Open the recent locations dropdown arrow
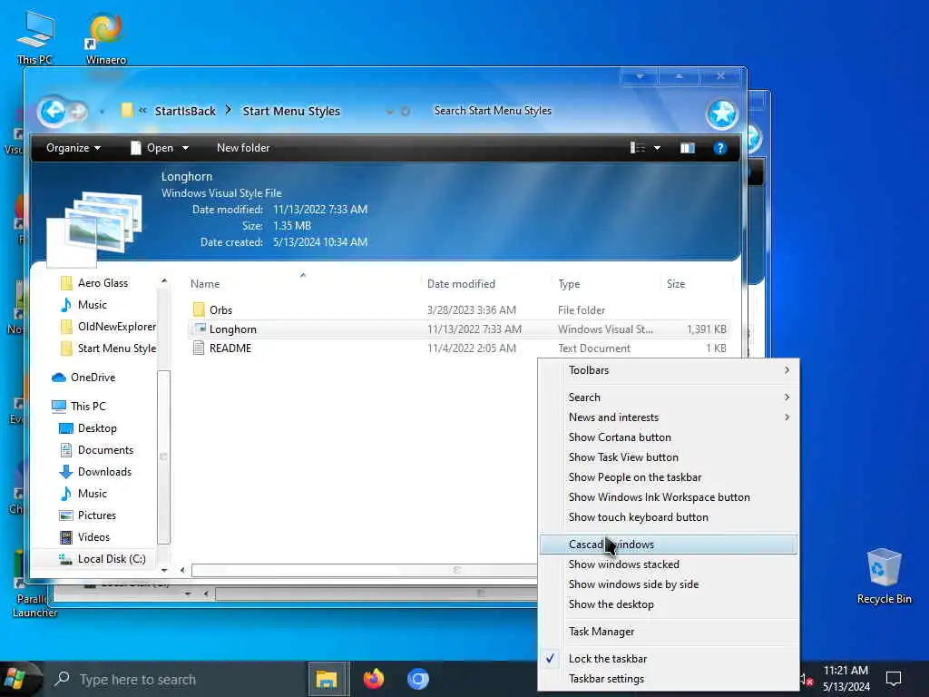This screenshot has height=697, width=929. tap(102, 112)
